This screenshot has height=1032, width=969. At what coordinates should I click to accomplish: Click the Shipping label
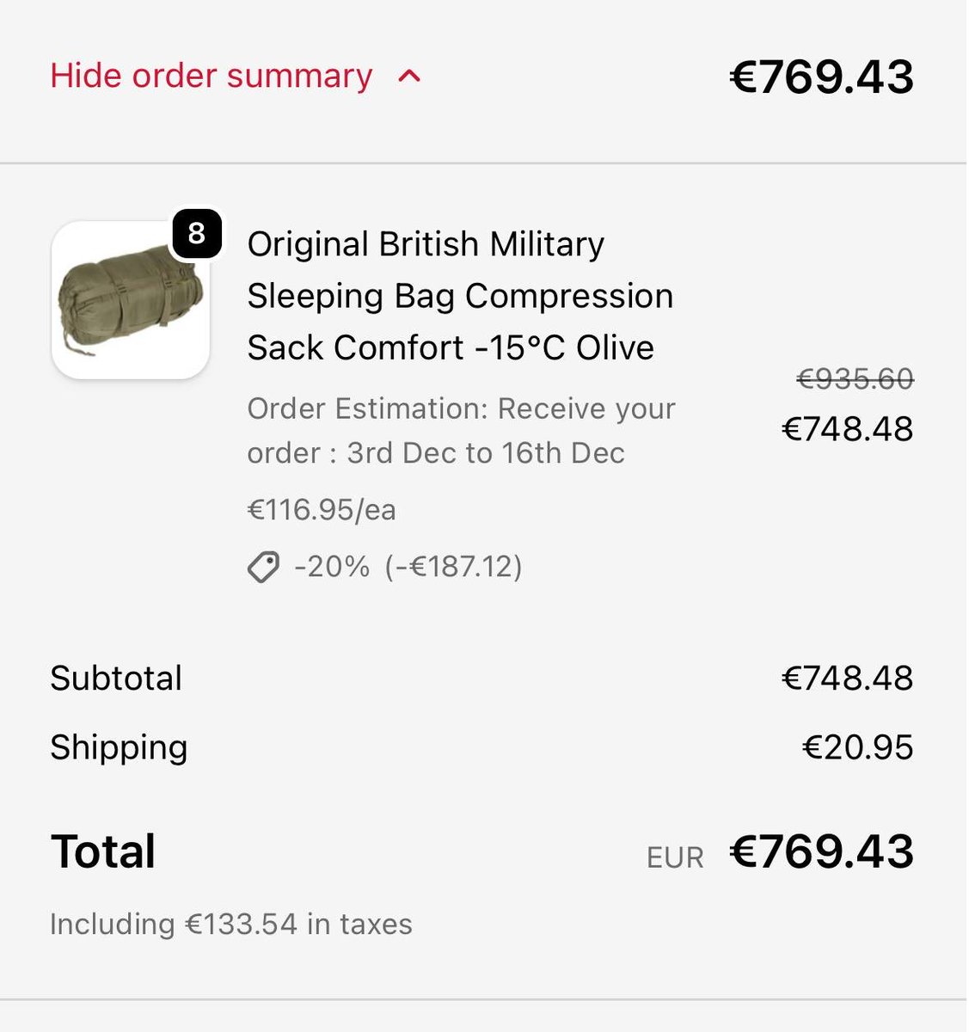point(119,747)
